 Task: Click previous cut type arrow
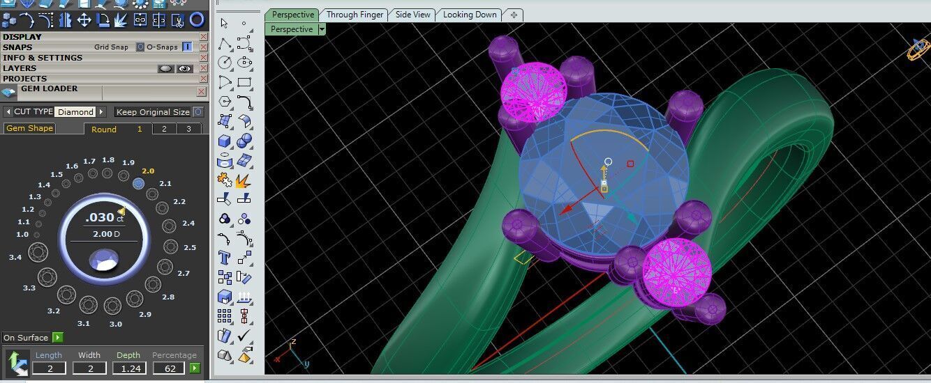click(x=8, y=111)
